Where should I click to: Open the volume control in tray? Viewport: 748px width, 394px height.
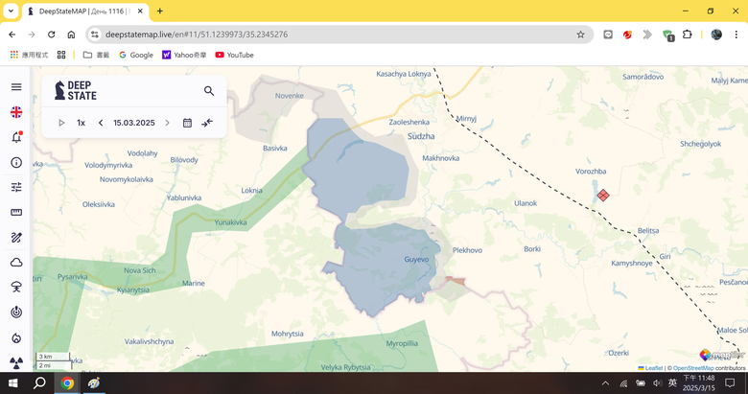[x=657, y=383]
